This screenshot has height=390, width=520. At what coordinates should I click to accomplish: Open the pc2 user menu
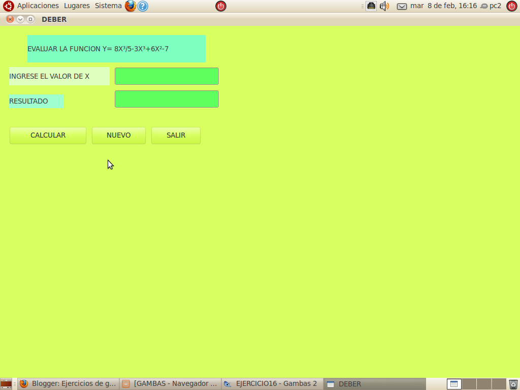[491, 6]
